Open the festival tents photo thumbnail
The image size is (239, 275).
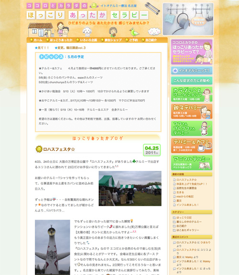pos(130,189)
